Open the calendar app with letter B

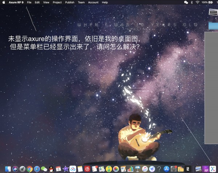[58, 169]
